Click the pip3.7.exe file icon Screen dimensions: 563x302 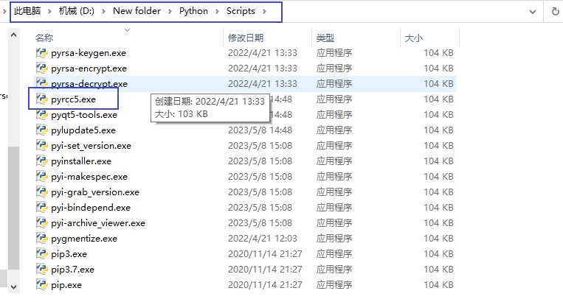coord(42,270)
